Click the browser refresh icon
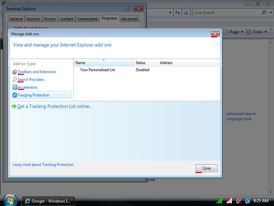Image resolution: width=274 pixels, height=206 pixels. (177, 13)
